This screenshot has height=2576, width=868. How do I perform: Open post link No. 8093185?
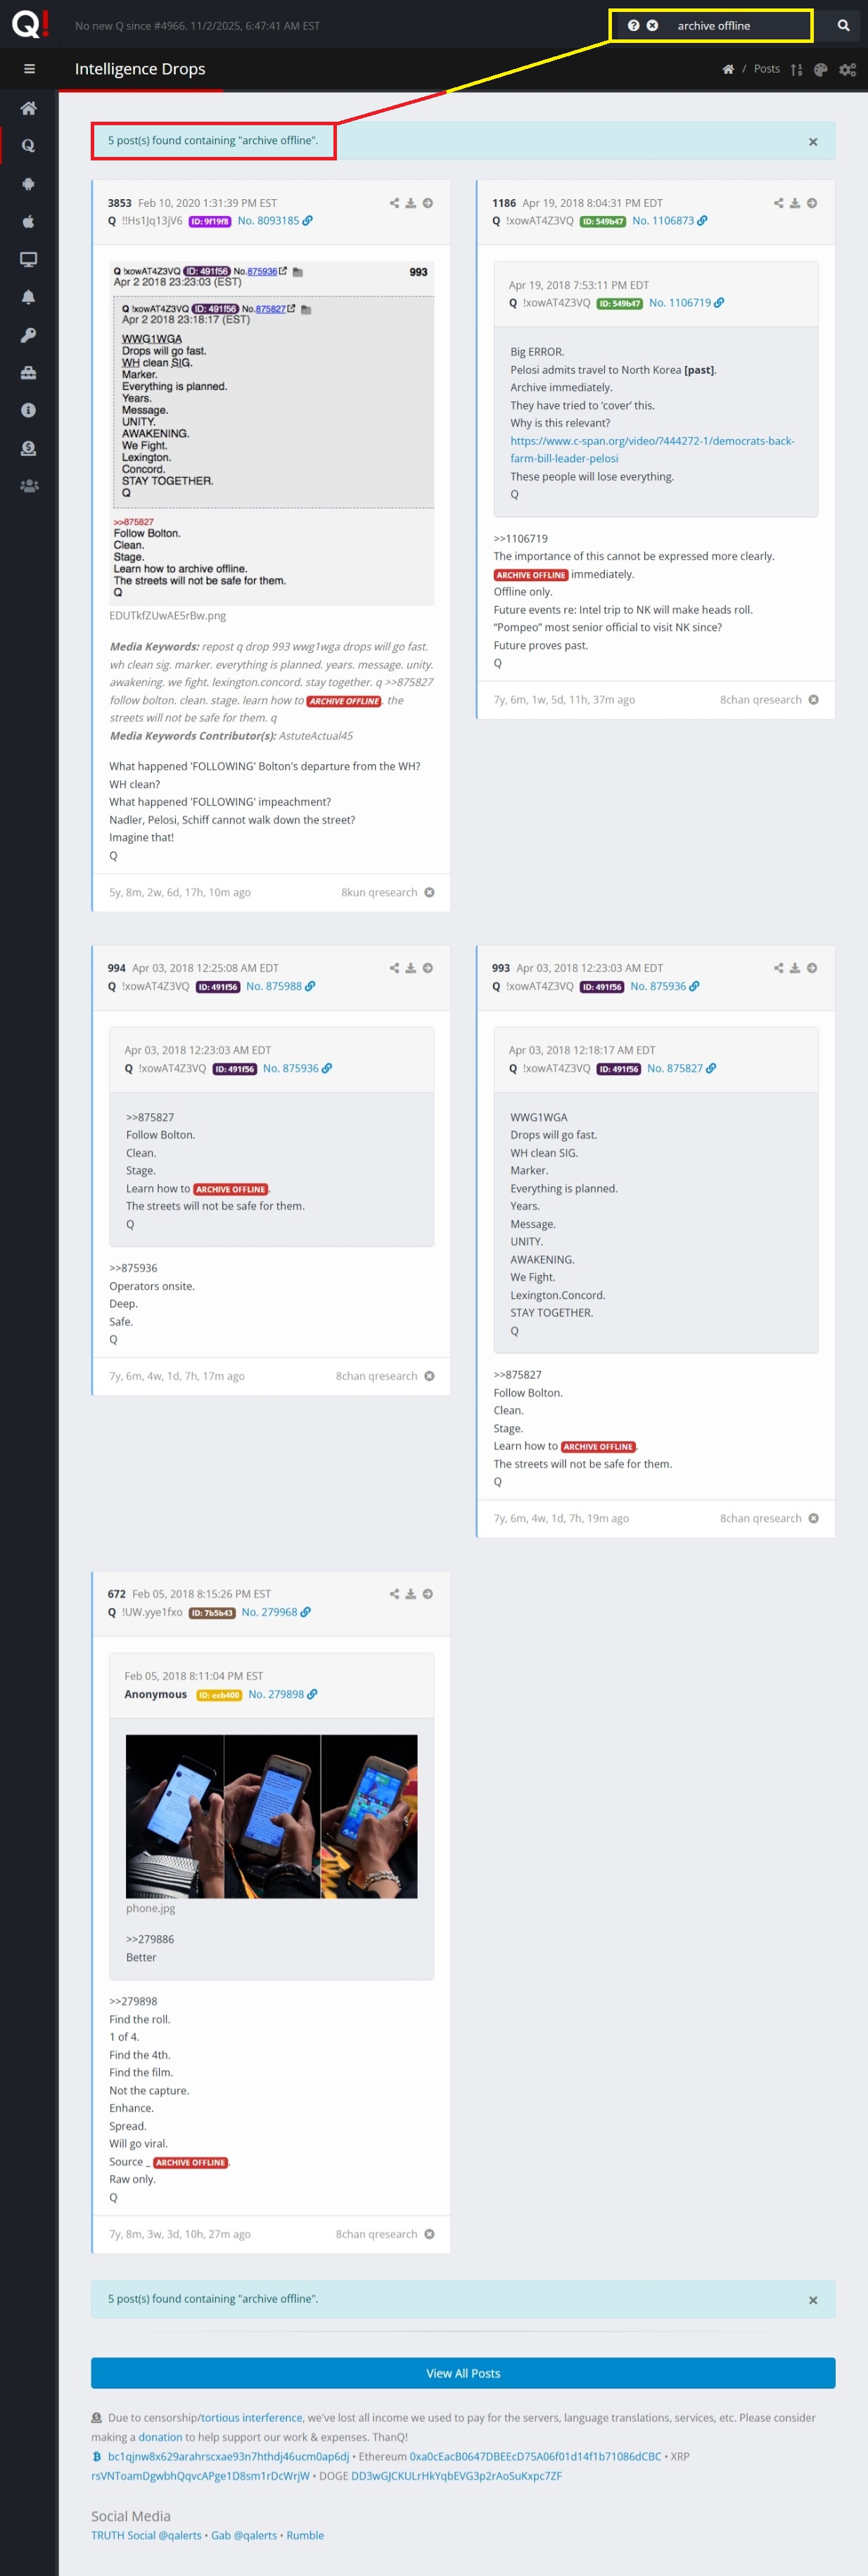pyautogui.click(x=269, y=221)
